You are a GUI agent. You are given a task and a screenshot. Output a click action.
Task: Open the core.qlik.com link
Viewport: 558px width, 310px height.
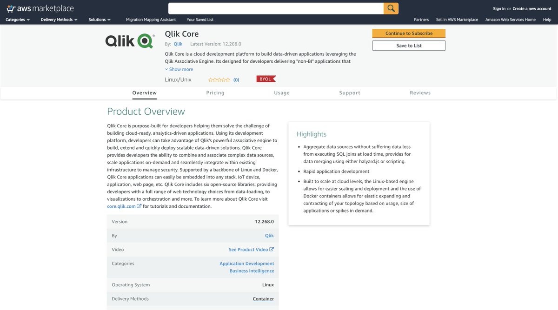[121, 206]
